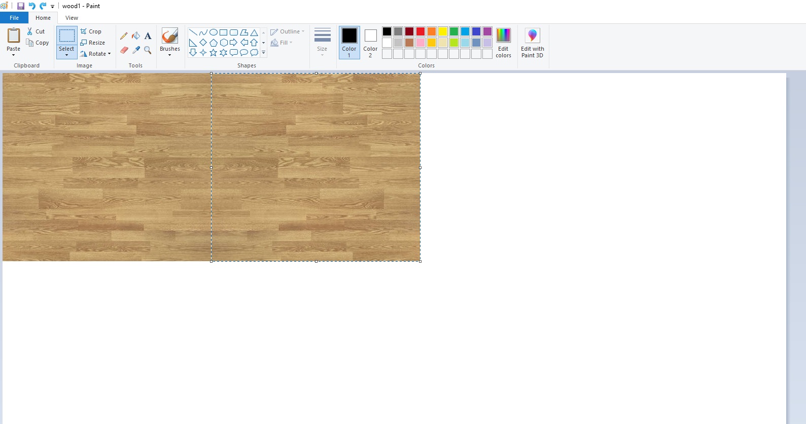Screen dimensions: 806x424
Task: Click the Cut scissors button
Action: (x=36, y=31)
